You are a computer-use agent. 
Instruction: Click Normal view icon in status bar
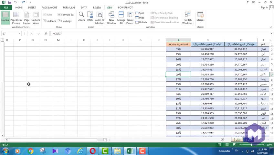coord(219,145)
